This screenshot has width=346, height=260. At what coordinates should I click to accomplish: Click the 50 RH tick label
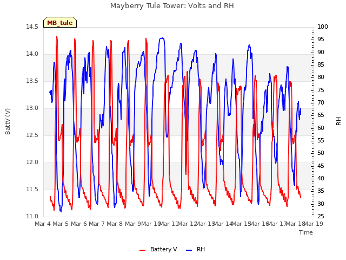[321, 153]
